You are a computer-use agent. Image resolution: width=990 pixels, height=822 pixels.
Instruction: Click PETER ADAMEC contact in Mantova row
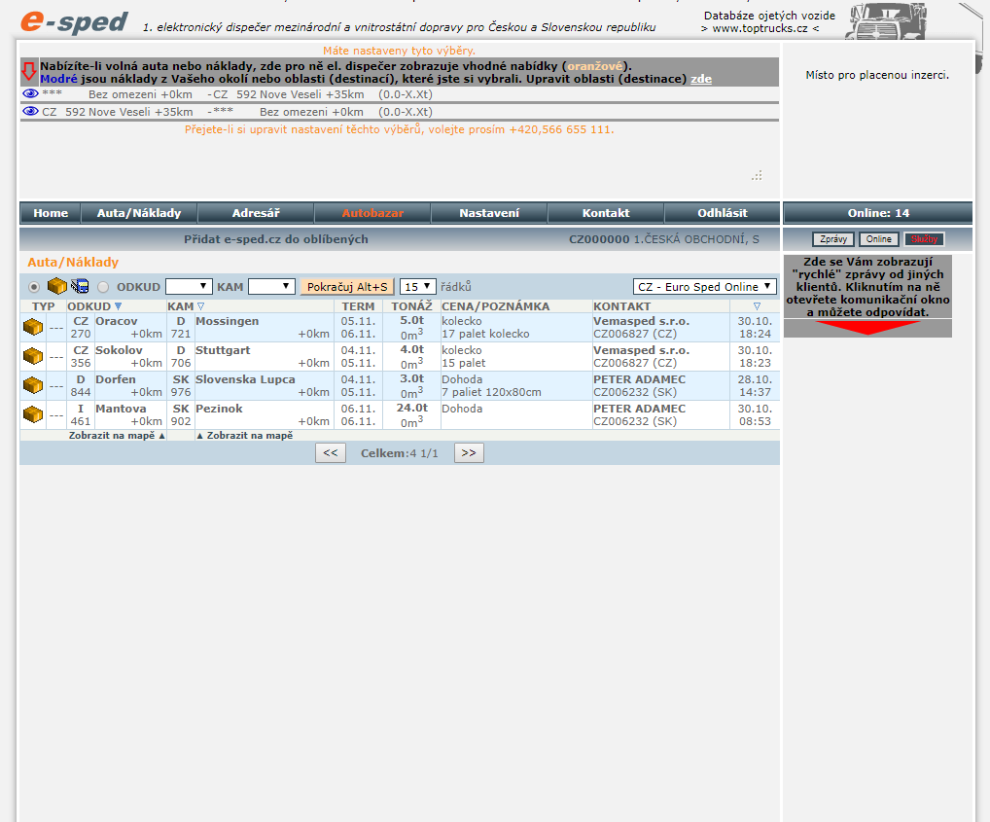(639, 409)
